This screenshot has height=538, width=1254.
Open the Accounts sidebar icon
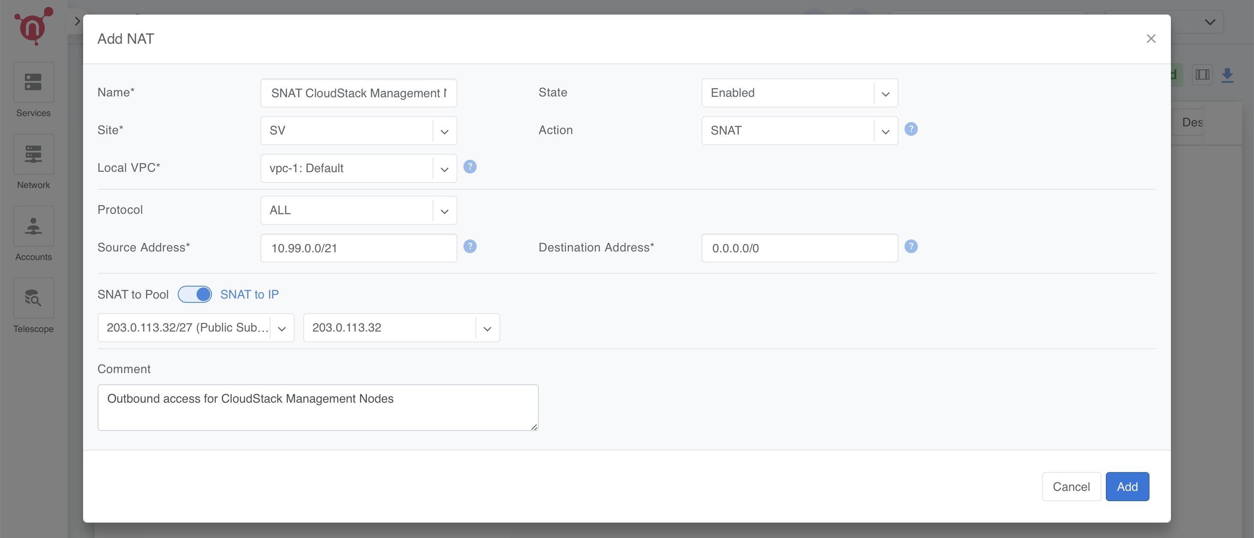(33, 227)
